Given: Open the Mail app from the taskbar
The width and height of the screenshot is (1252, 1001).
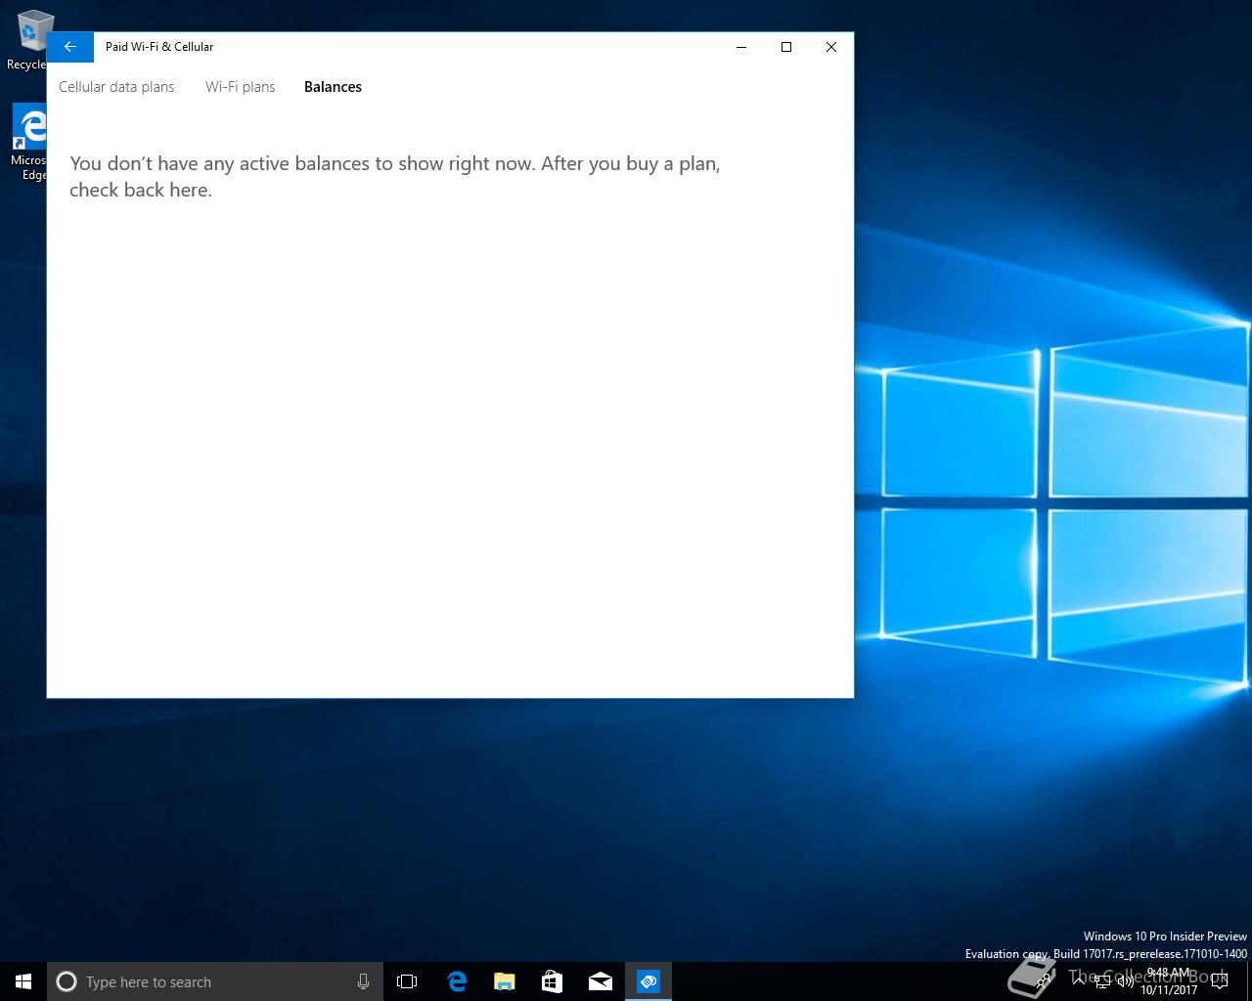Looking at the screenshot, I should (x=600, y=981).
